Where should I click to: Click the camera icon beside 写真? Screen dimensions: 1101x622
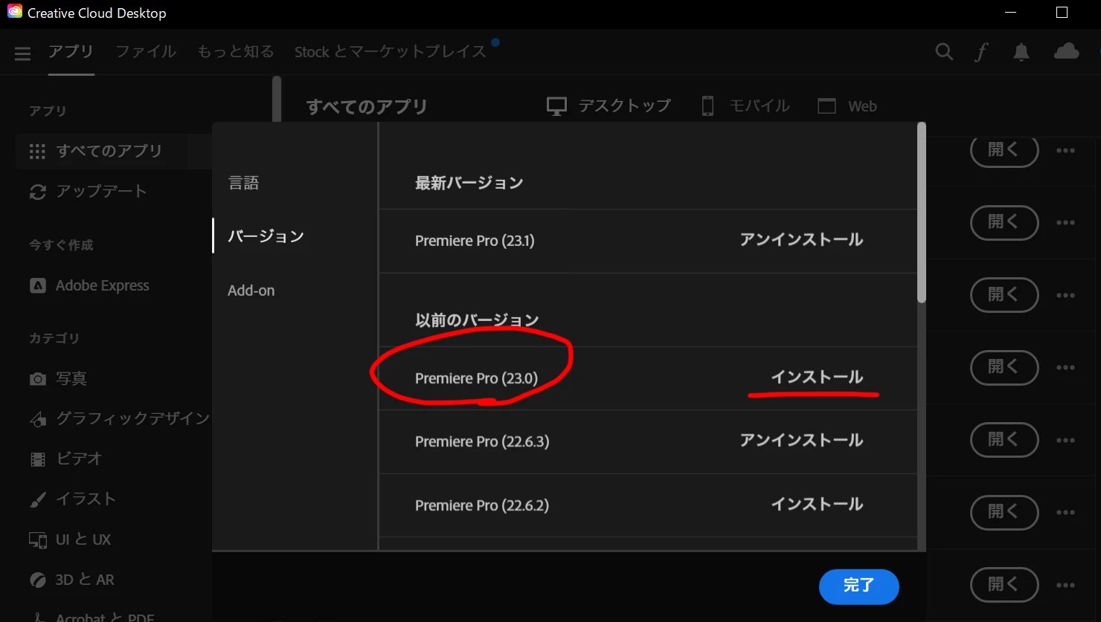click(37, 379)
